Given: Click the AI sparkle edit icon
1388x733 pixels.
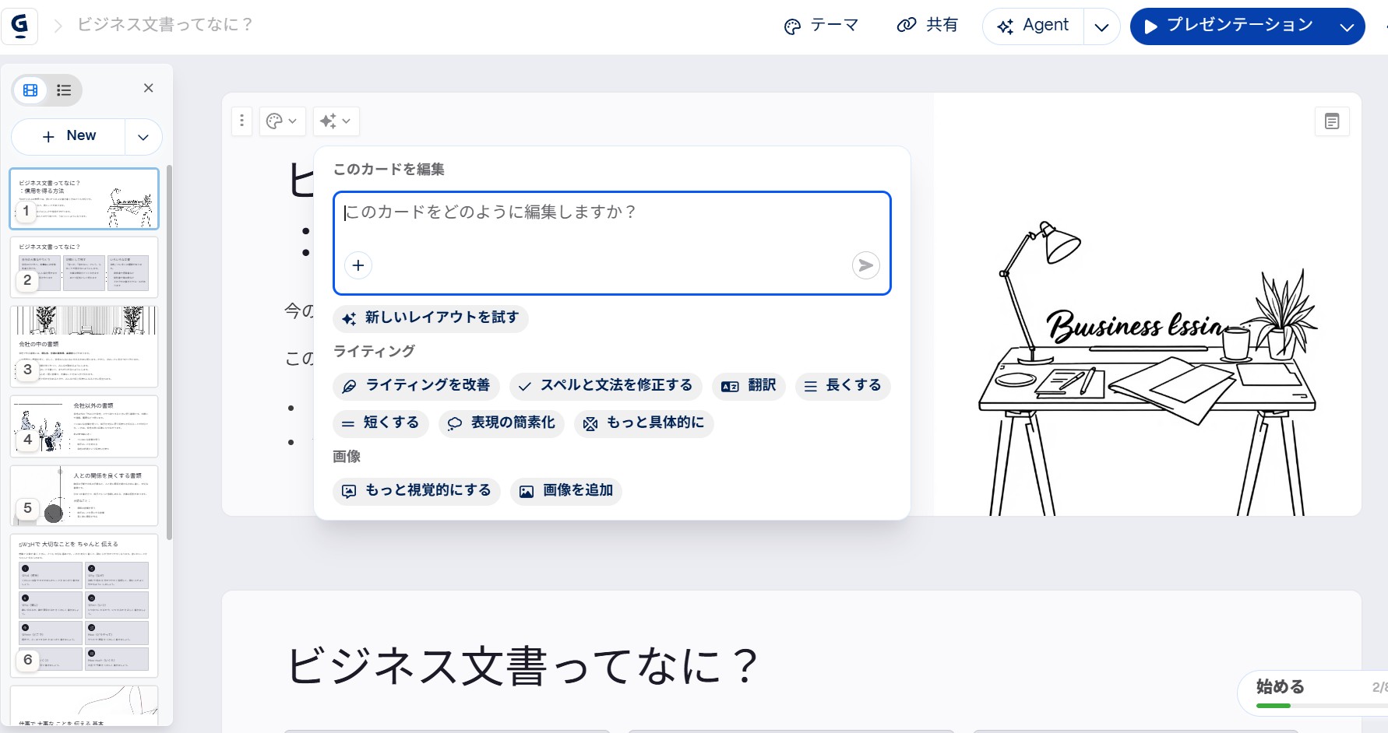Looking at the screenshot, I should point(336,121).
